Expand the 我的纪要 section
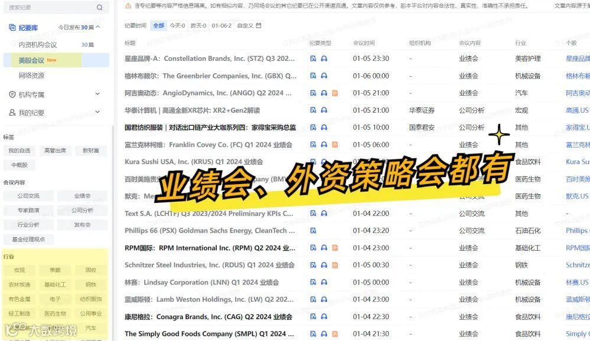The width and height of the screenshot is (590, 341). (x=97, y=112)
